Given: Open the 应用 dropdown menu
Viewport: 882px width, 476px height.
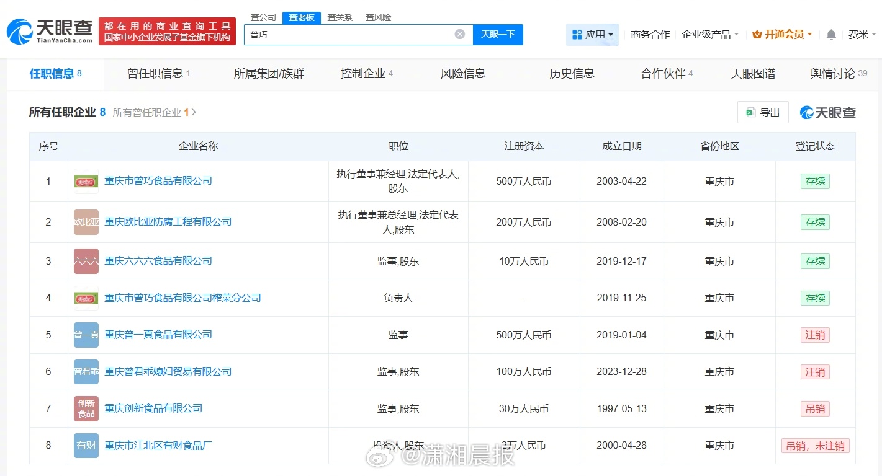Looking at the screenshot, I should point(592,35).
